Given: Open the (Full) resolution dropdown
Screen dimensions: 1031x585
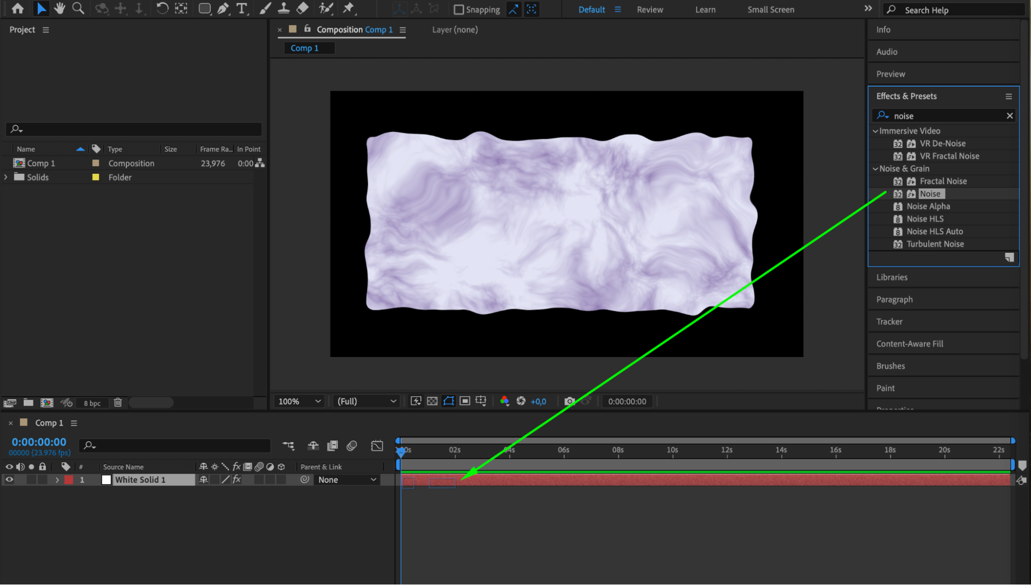Looking at the screenshot, I should coord(366,401).
